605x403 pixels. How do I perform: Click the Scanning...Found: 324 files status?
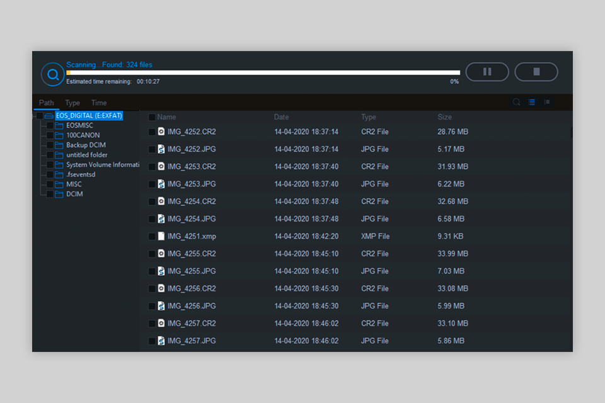(x=109, y=65)
